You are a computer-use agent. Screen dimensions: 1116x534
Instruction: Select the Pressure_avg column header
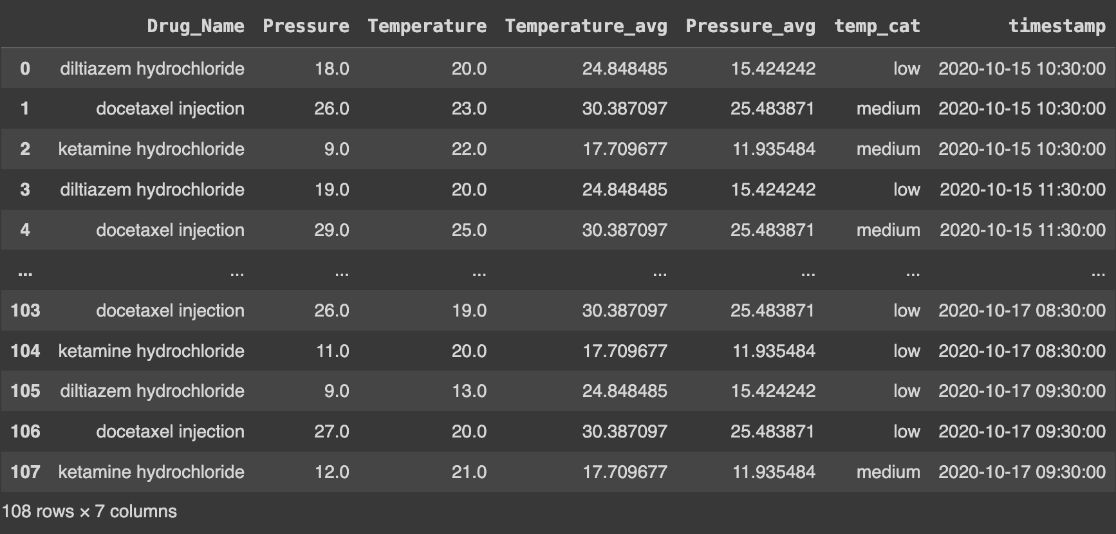point(750,26)
